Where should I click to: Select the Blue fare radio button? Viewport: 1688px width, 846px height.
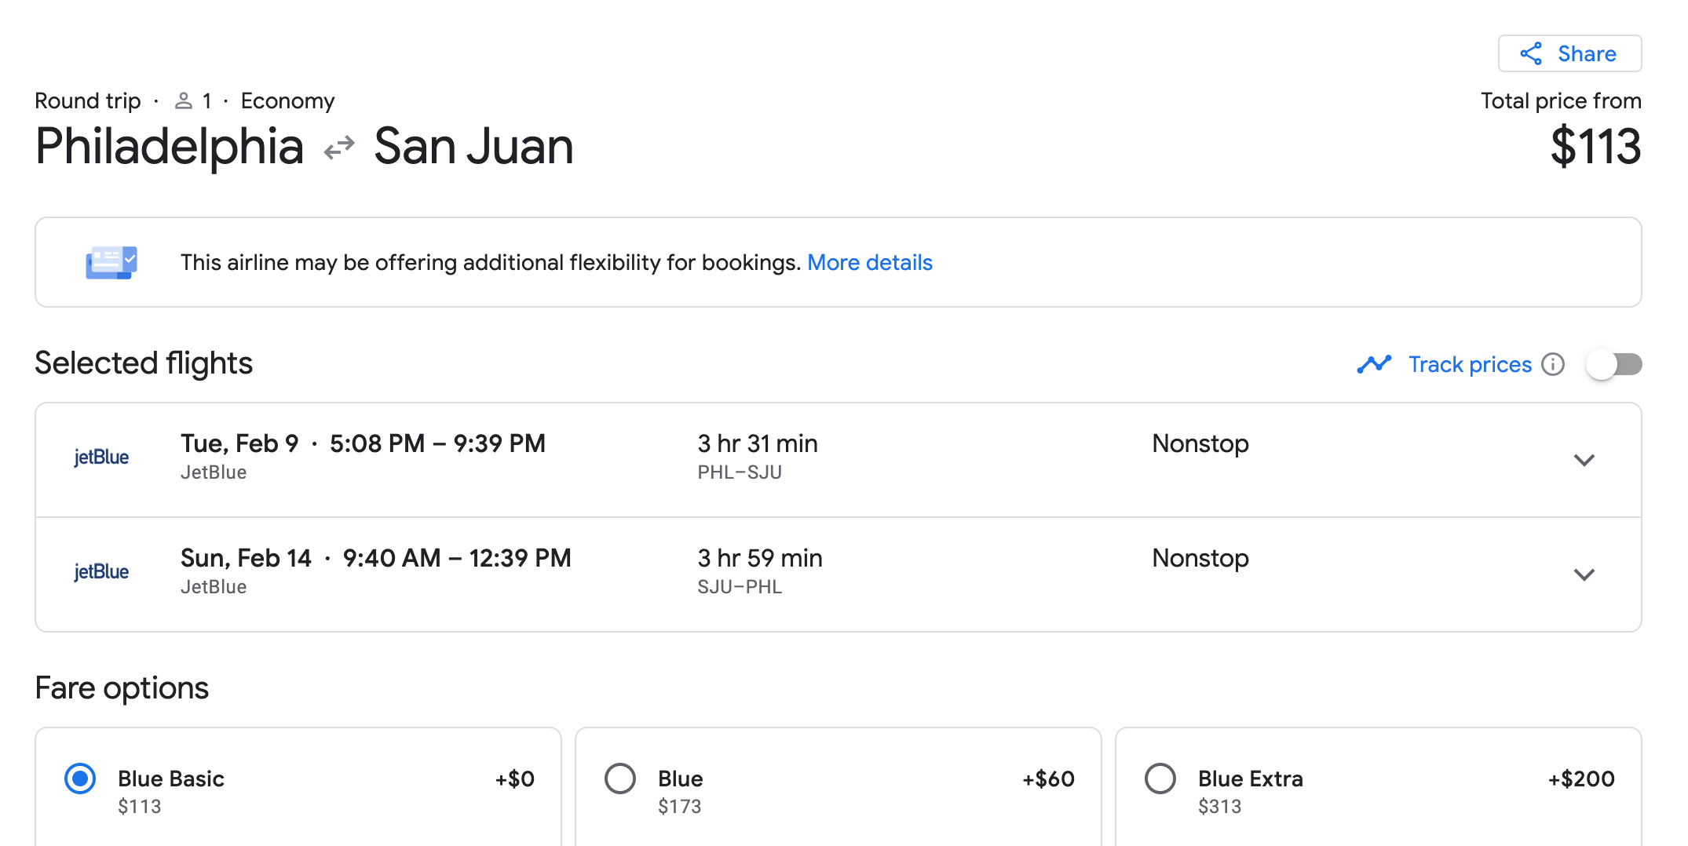click(620, 779)
